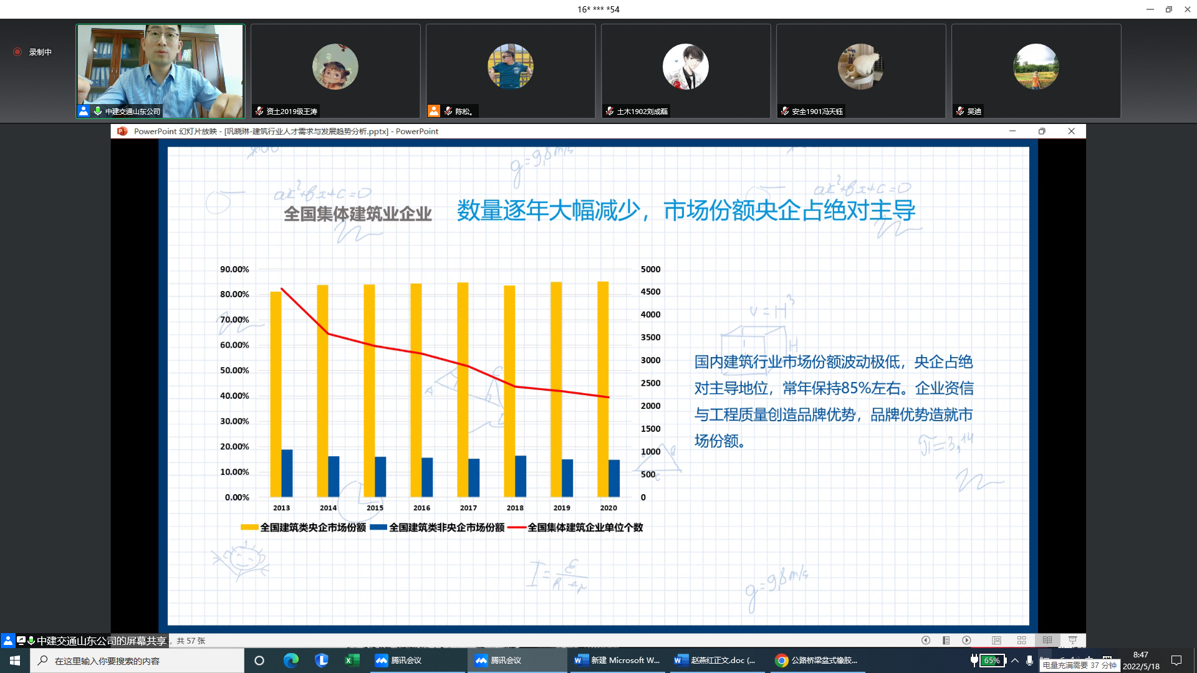Click 中建交通山东公司 participant microphone indicator
Image resolution: width=1197 pixels, height=673 pixels.
[98, 111]
